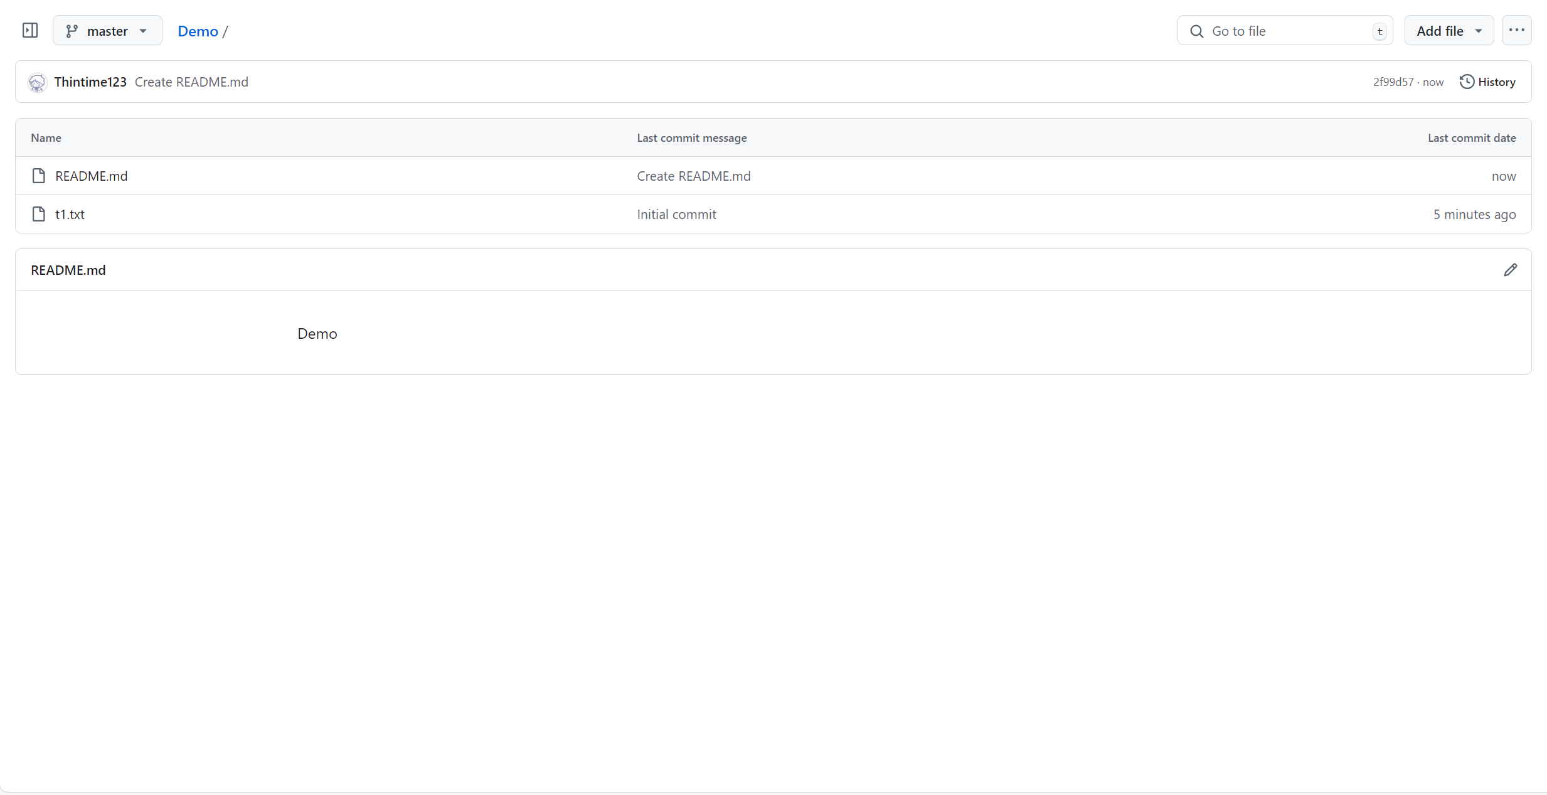View commit History
Image resolution: width=1547 pixels, height=795 pixels.
[1496, 82]
